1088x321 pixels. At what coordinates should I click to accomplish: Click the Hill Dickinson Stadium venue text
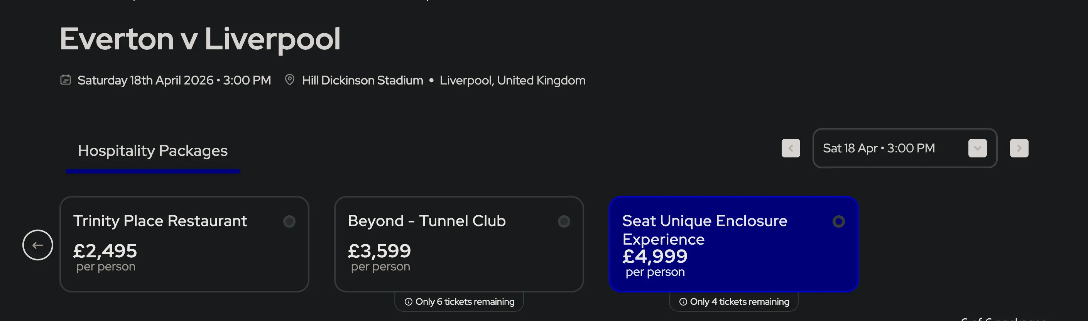coord(362,80)
